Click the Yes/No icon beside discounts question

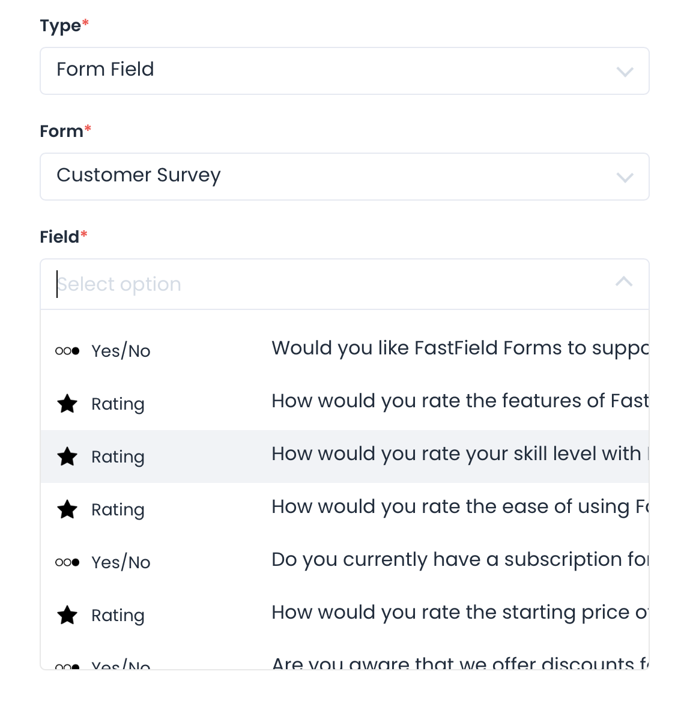pyautogui.click(x=67, y=666)
